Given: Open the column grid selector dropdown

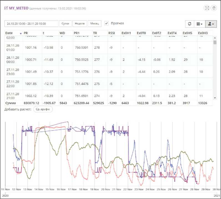Looking at the screenshot, I should [199, 24].
